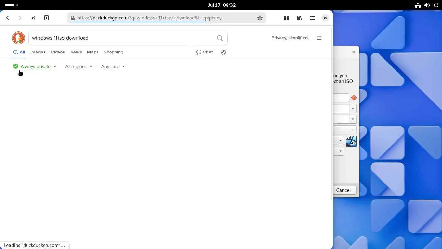Click the green shield privacy icon
This screenshot has width=442, height=249.
15,66
